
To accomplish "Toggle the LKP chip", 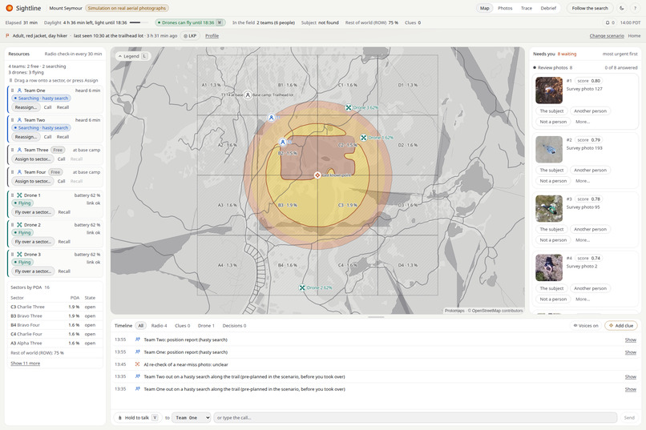I will click(190, 36).
